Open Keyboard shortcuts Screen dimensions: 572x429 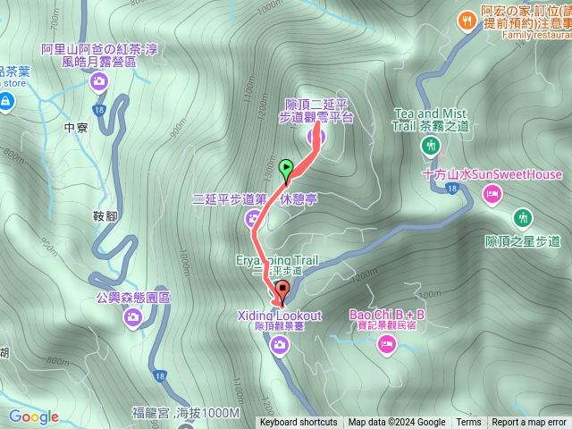(x=299, y=423)
